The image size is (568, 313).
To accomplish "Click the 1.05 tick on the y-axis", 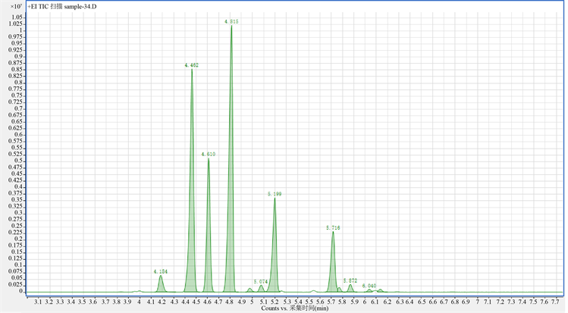I will point(15,16).
